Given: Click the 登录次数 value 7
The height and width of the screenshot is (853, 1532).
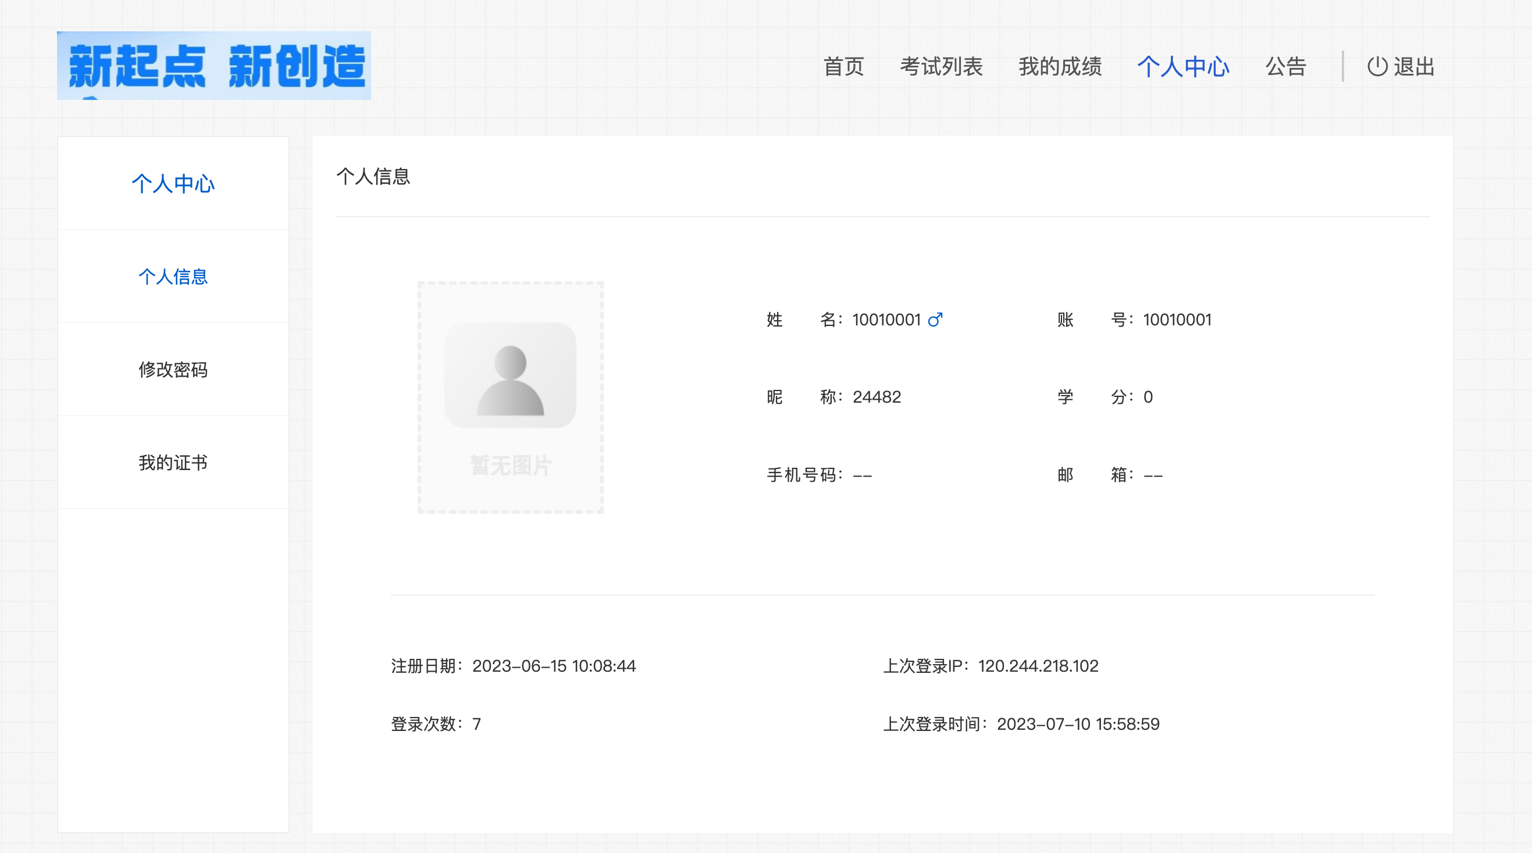Looking at the screenshot, I should 476,724.
